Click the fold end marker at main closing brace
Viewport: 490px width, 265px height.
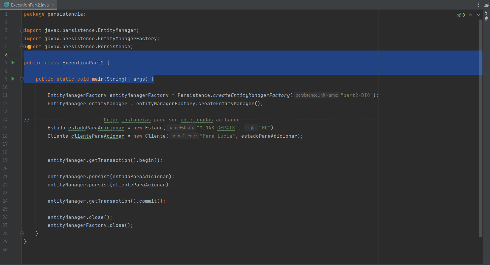coord(22,233)
